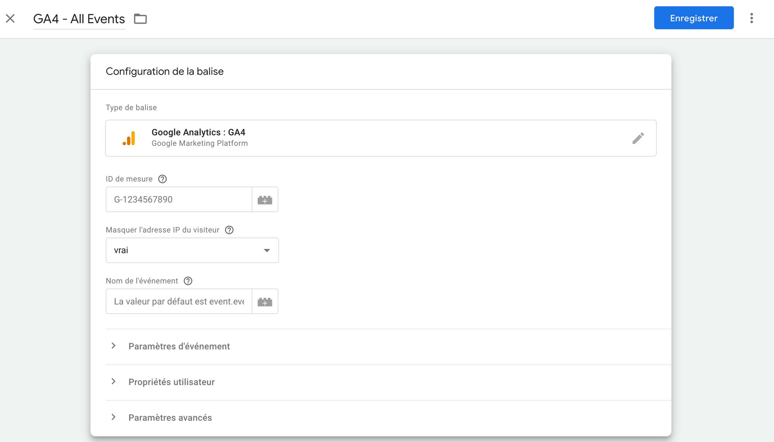The image size is (774, 442).
Task: Click the Nom de l'événement input field
Action: click(179, 302)
